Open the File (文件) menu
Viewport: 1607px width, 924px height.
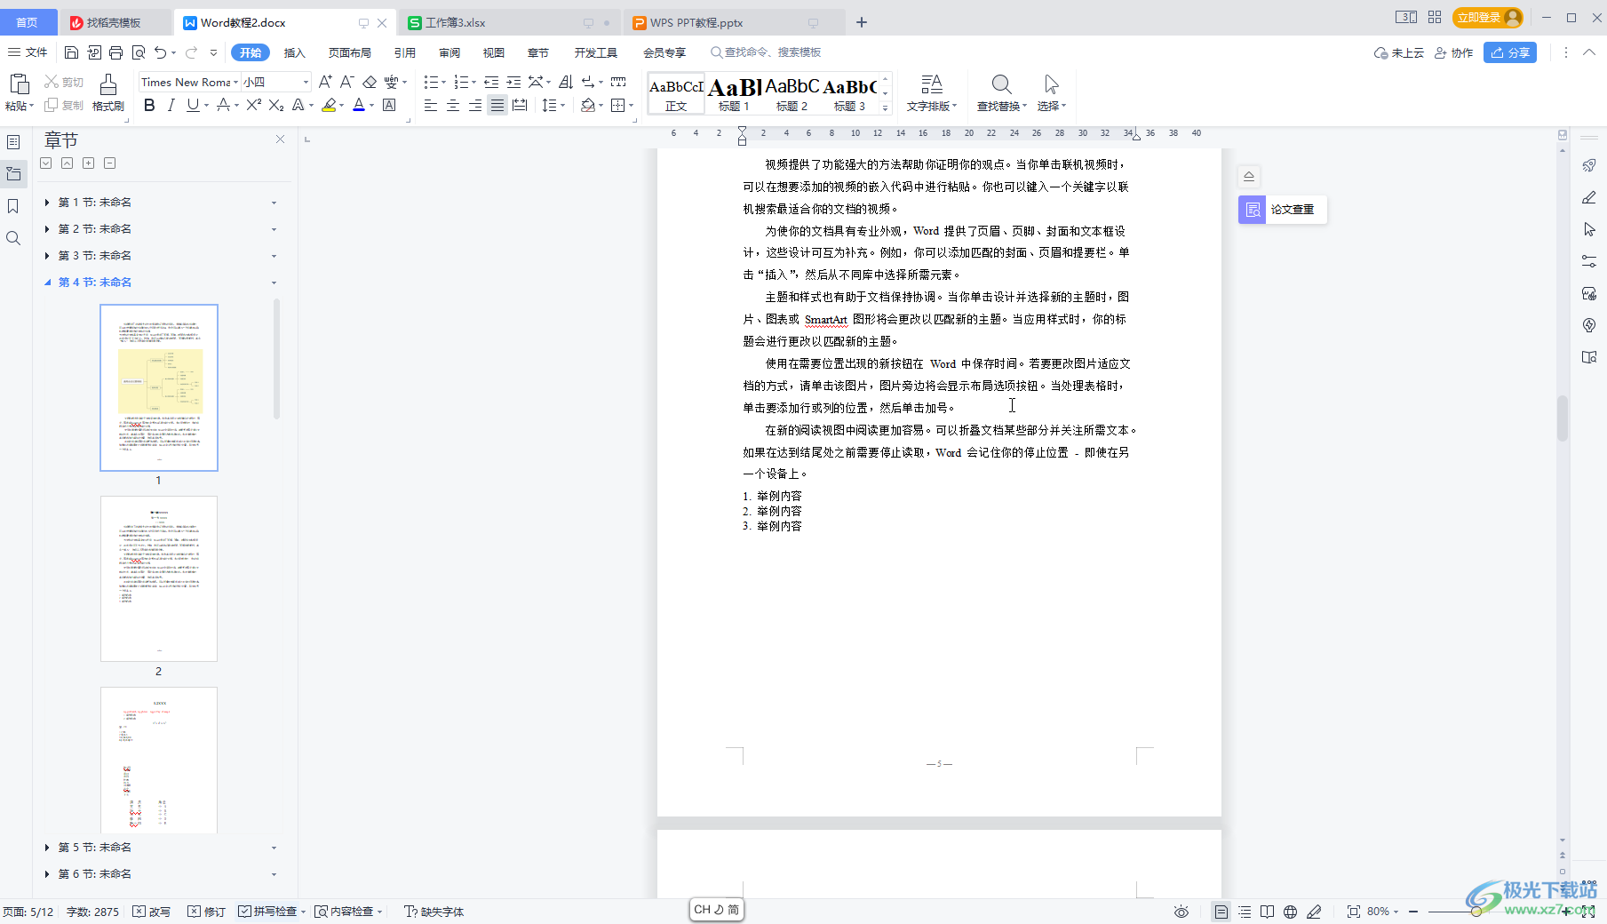[x=28, y=52]
